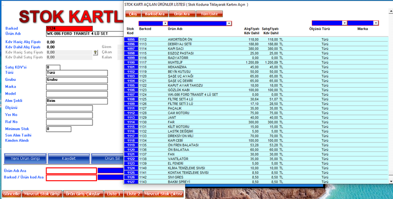Open the Marka filter dropdown
Image resolution: width=393 pixels, height=199 pixels.
376,23
